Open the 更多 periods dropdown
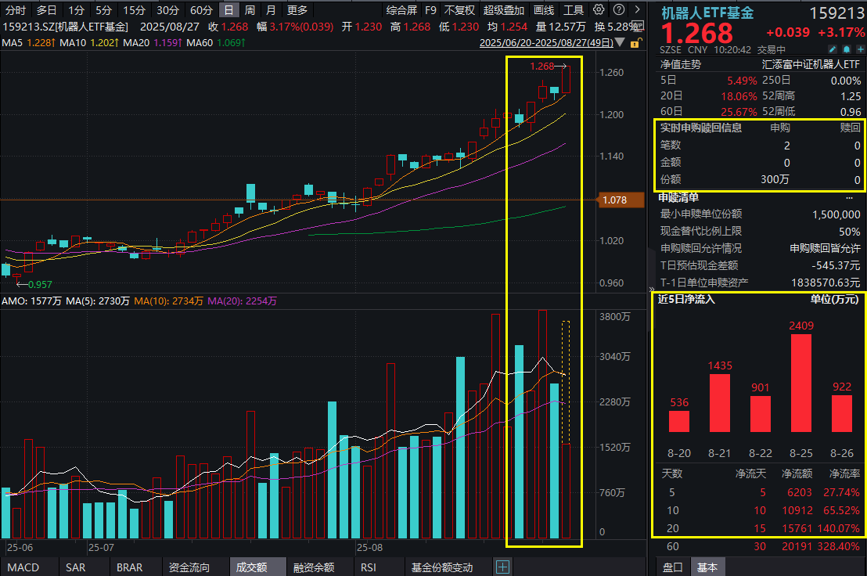 point(297,10)
